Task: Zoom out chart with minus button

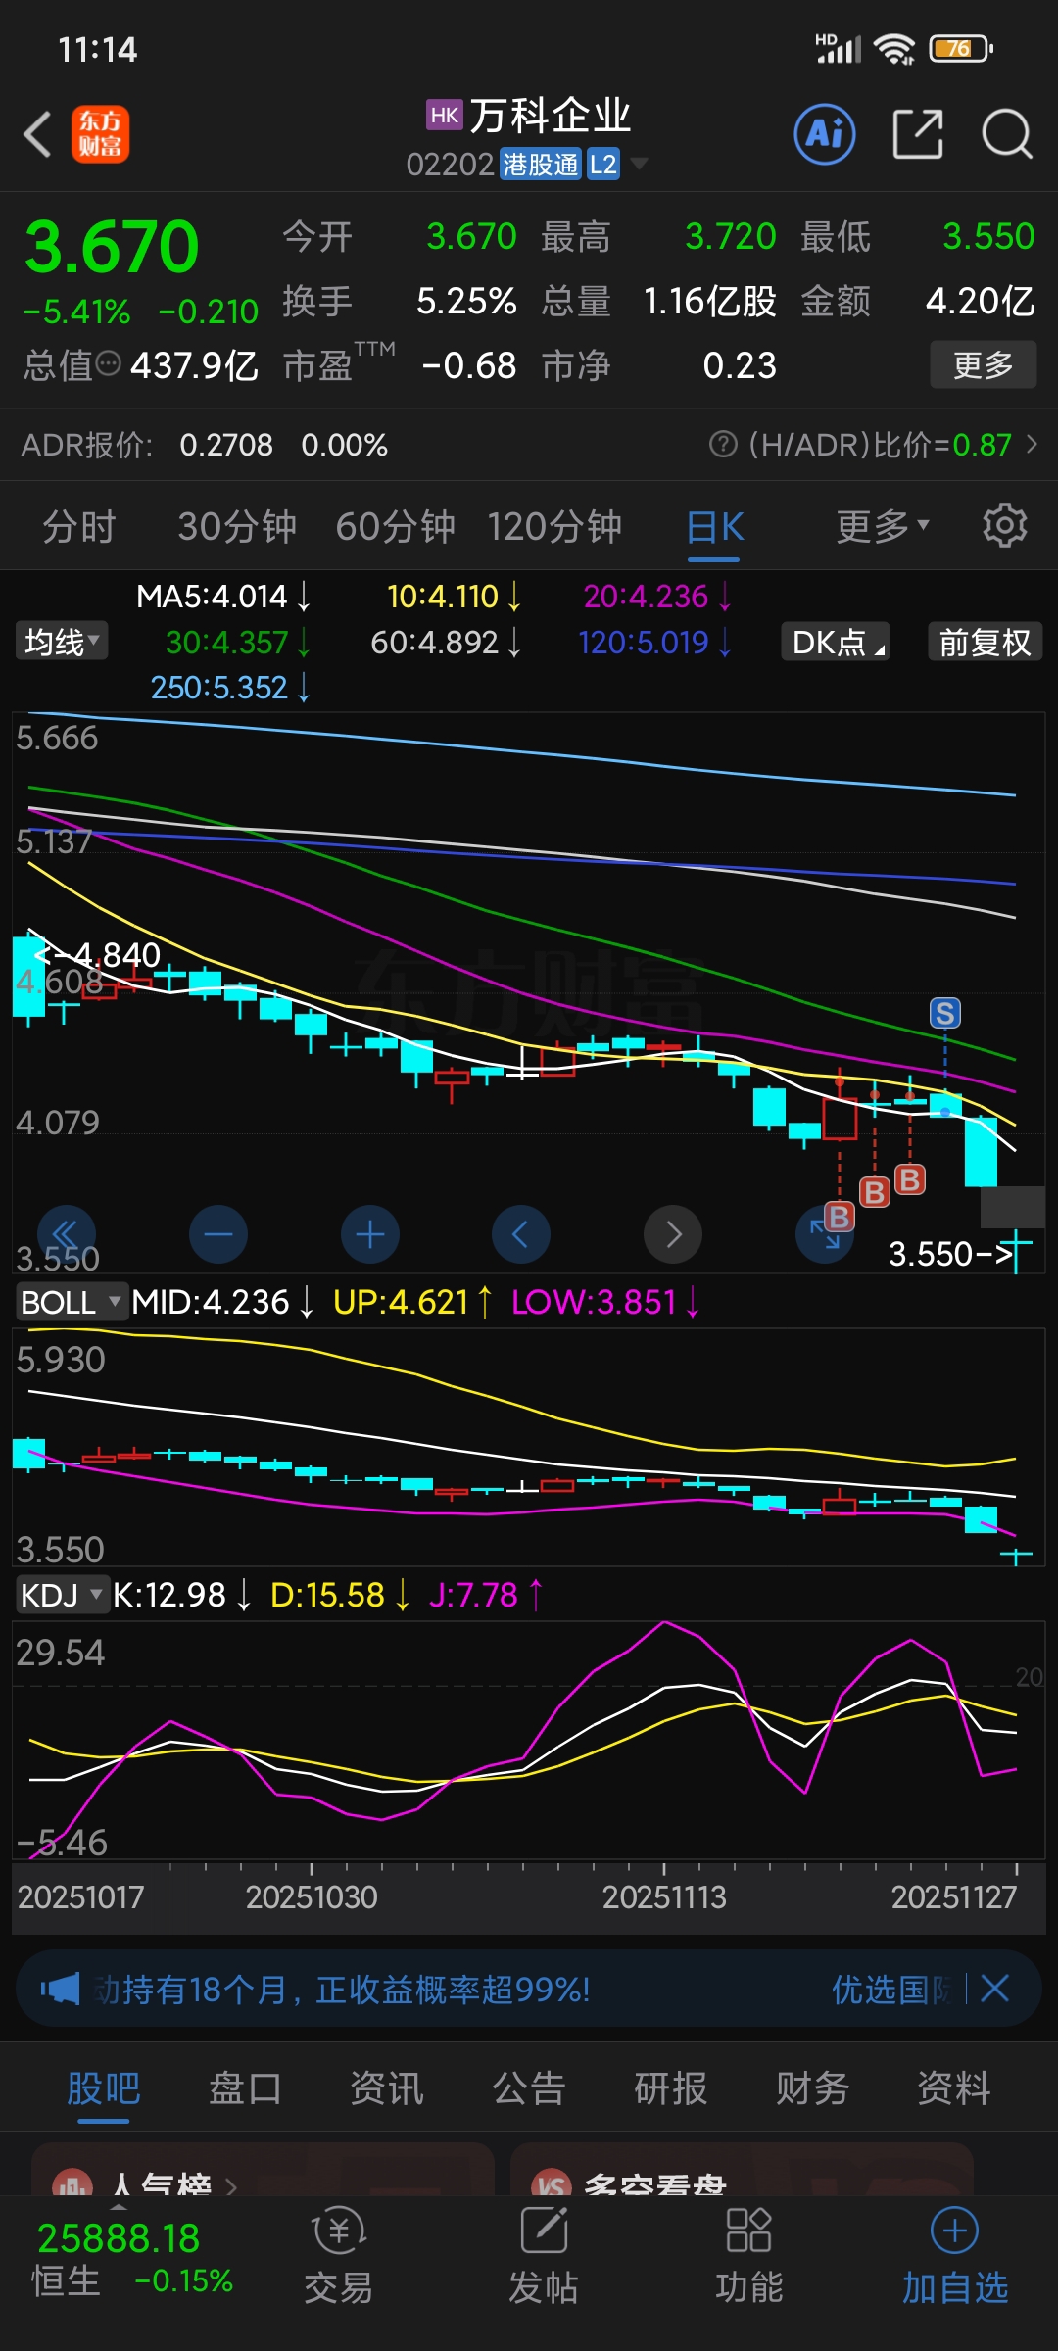Action: [x=218, y=1234]
